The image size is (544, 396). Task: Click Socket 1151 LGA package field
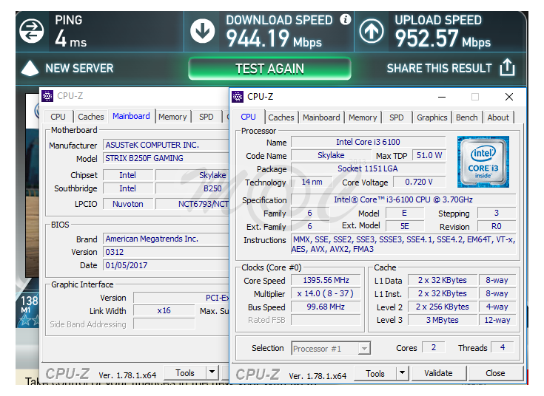point(368,168)
